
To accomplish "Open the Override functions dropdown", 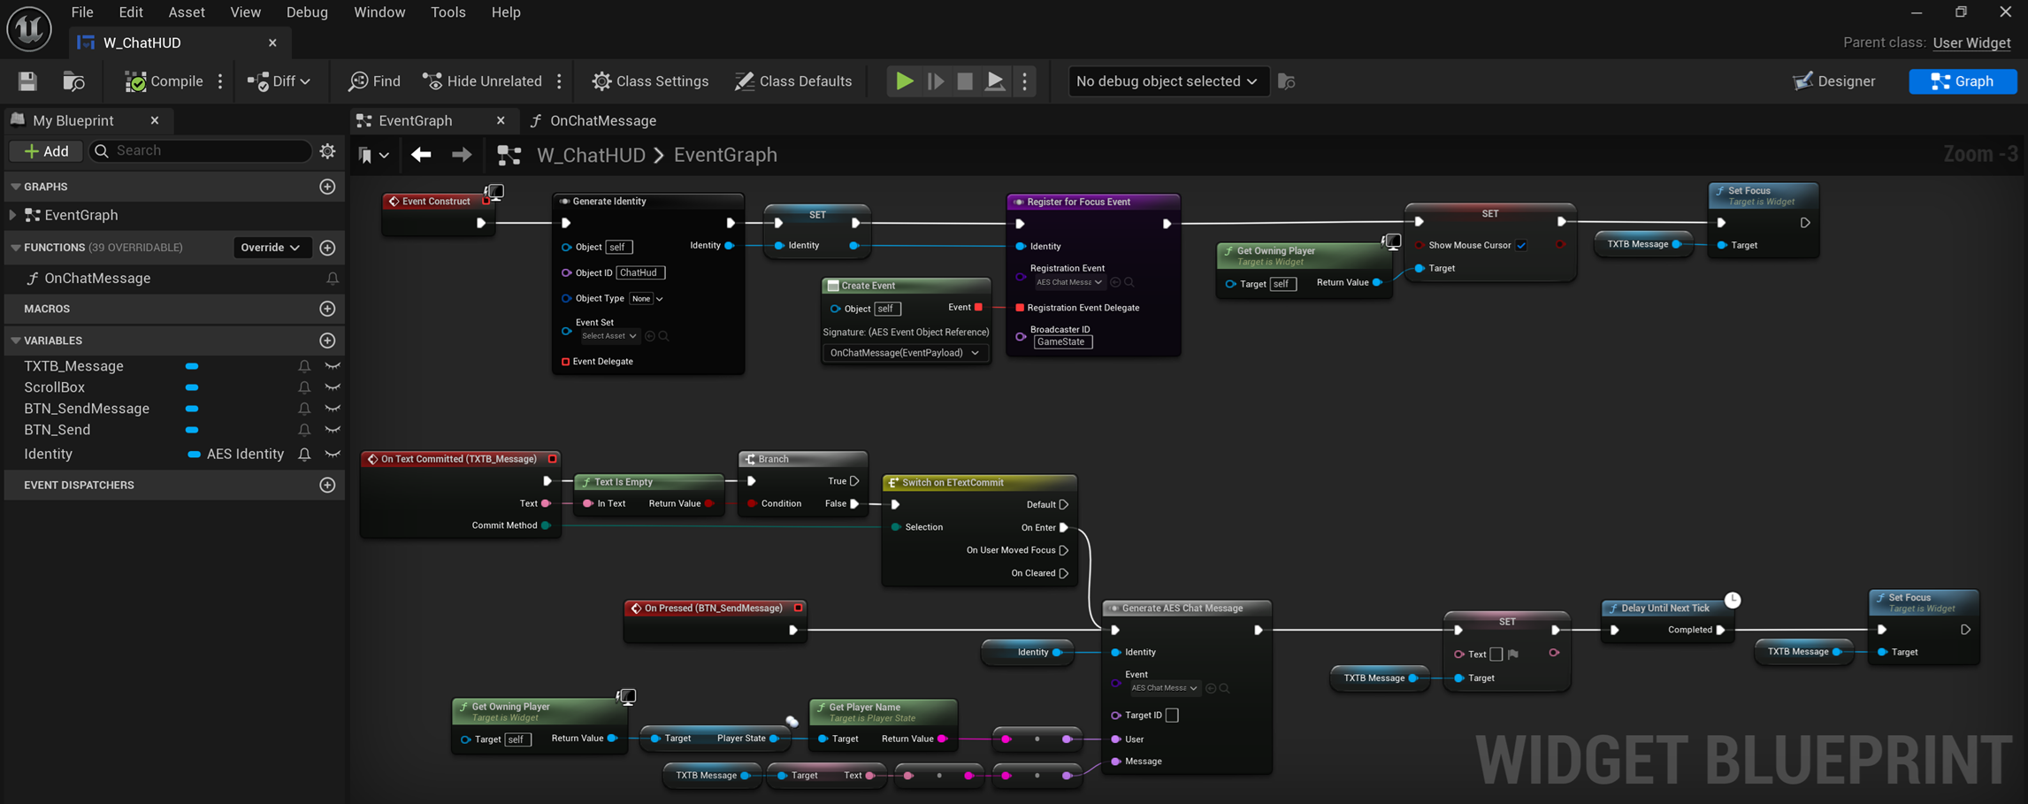I will pyautogui.click(x=272, y=247).
